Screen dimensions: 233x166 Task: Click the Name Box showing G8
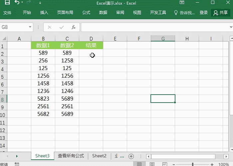click(14, 27)
